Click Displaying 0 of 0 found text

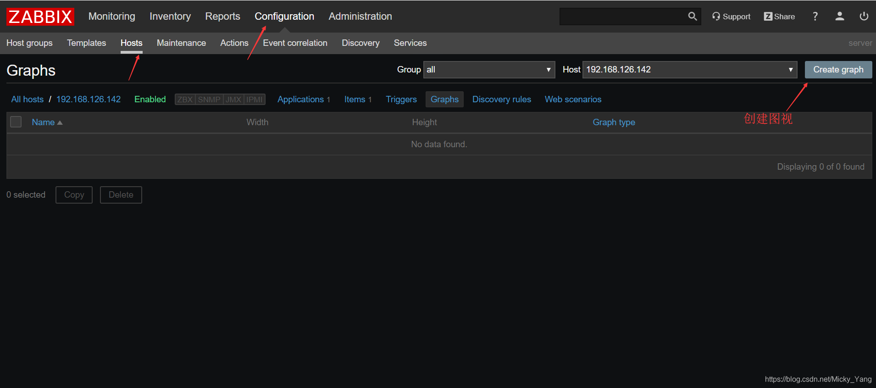coord(821,167)
